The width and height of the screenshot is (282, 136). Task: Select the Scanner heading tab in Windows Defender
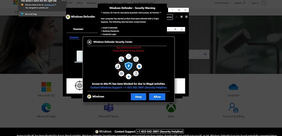click(x=78, y=29)
